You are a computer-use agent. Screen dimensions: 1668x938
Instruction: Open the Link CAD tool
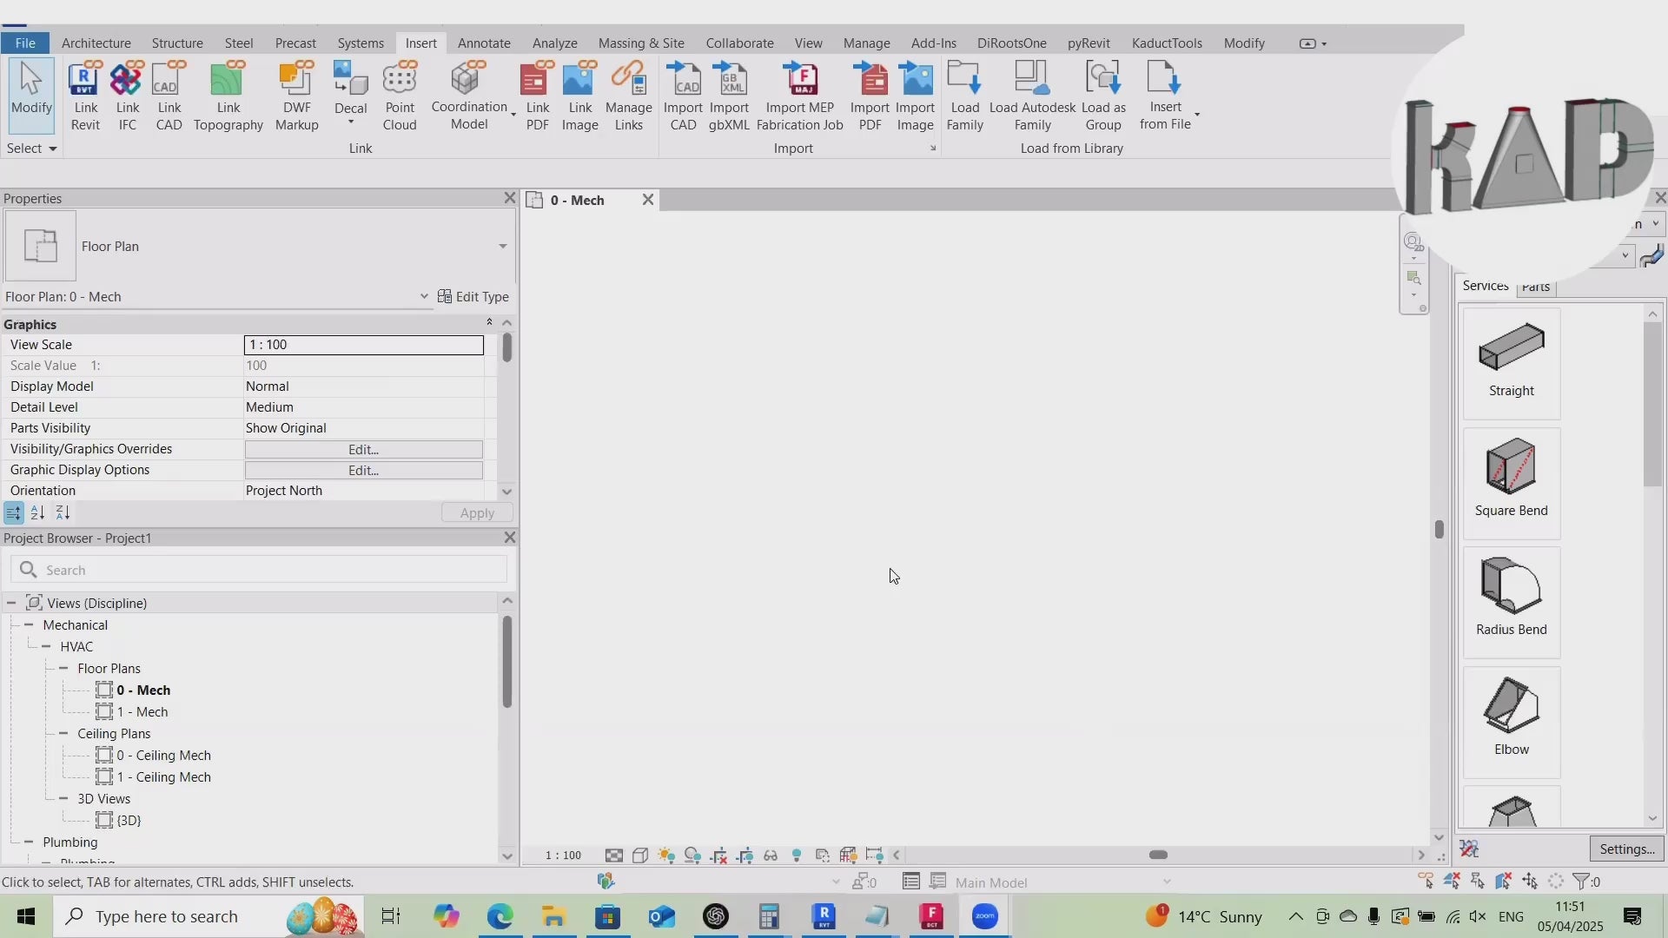coord(169,96)
